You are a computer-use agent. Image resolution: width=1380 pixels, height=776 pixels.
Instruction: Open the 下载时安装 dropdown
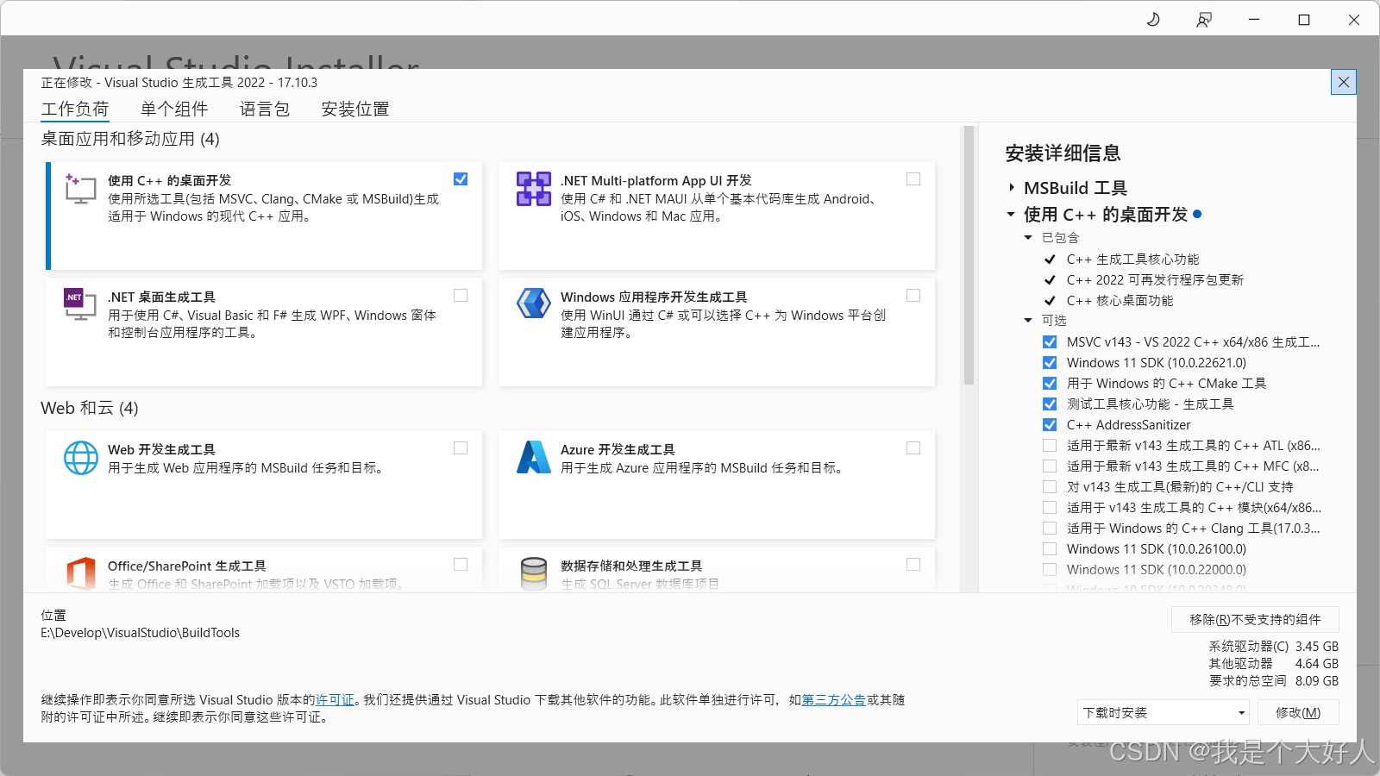pos(1164,713)
